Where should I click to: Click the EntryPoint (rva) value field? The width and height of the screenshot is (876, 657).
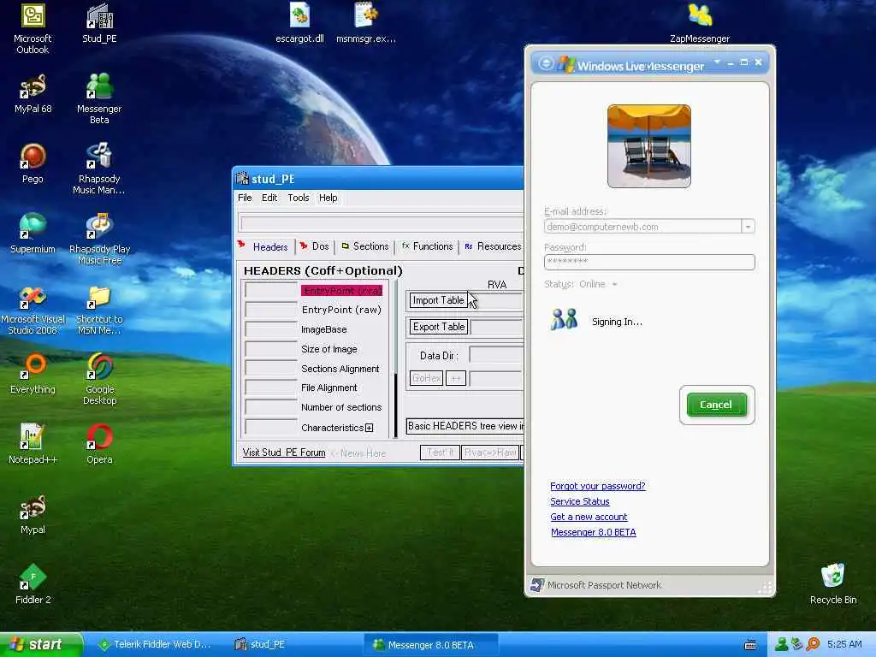point(271,290)
